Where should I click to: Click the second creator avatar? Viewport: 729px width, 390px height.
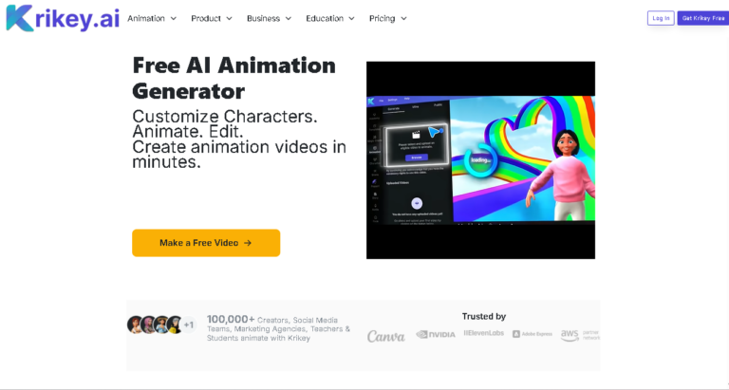tap(148, 325)
